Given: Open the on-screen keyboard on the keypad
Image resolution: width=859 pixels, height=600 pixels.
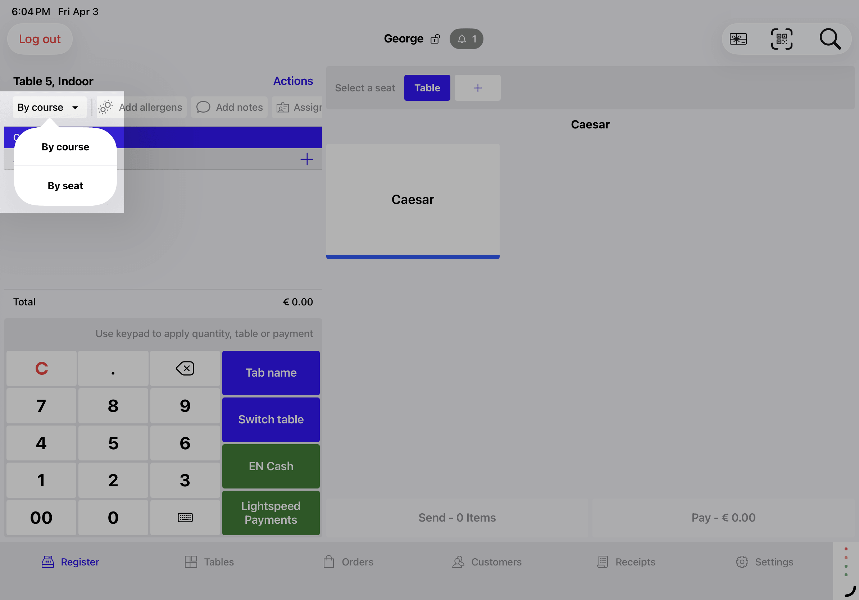Looking at the screenshot, I should (x=185, y=518).
